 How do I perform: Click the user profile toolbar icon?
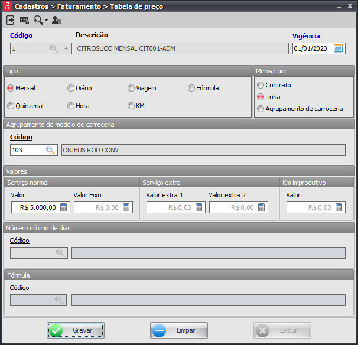tap(57, 20)
